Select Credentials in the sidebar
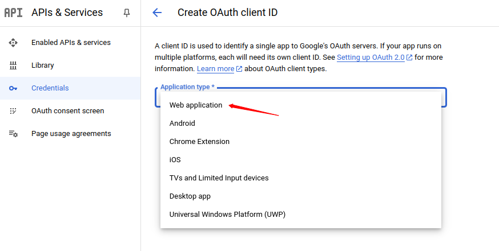 [x=70, y=88]
